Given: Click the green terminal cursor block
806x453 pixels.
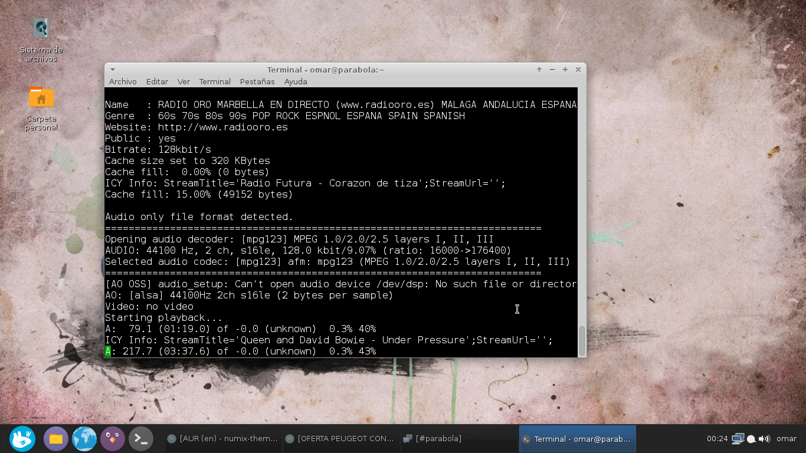Looking at the screenshot, I should point(108,352).
